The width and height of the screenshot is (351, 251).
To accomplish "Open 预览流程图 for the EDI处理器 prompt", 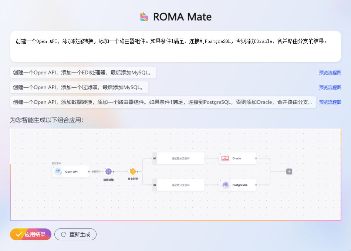I will click(330, 73).
